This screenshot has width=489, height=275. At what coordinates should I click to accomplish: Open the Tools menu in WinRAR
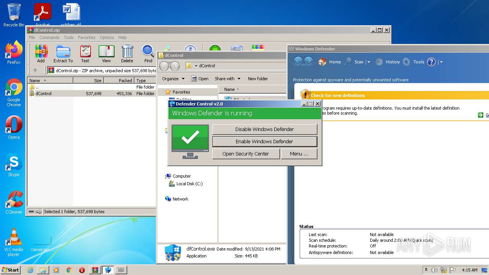click(x=69, y=37)
